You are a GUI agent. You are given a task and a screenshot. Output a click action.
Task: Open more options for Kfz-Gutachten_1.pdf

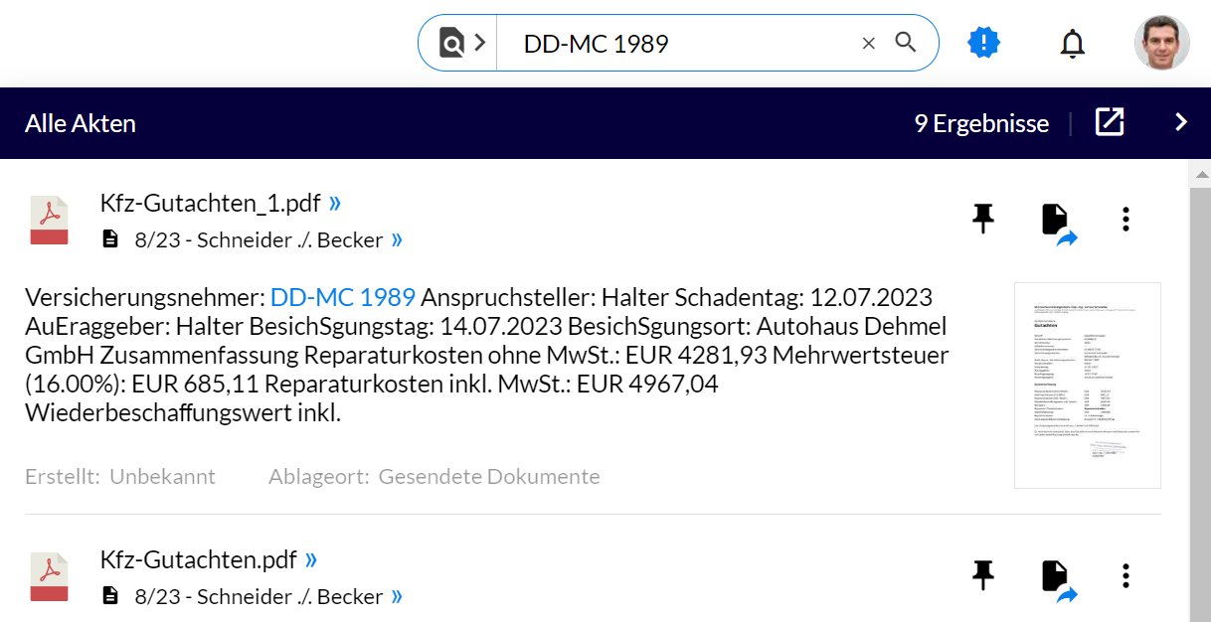click(x=1125, y=220)
